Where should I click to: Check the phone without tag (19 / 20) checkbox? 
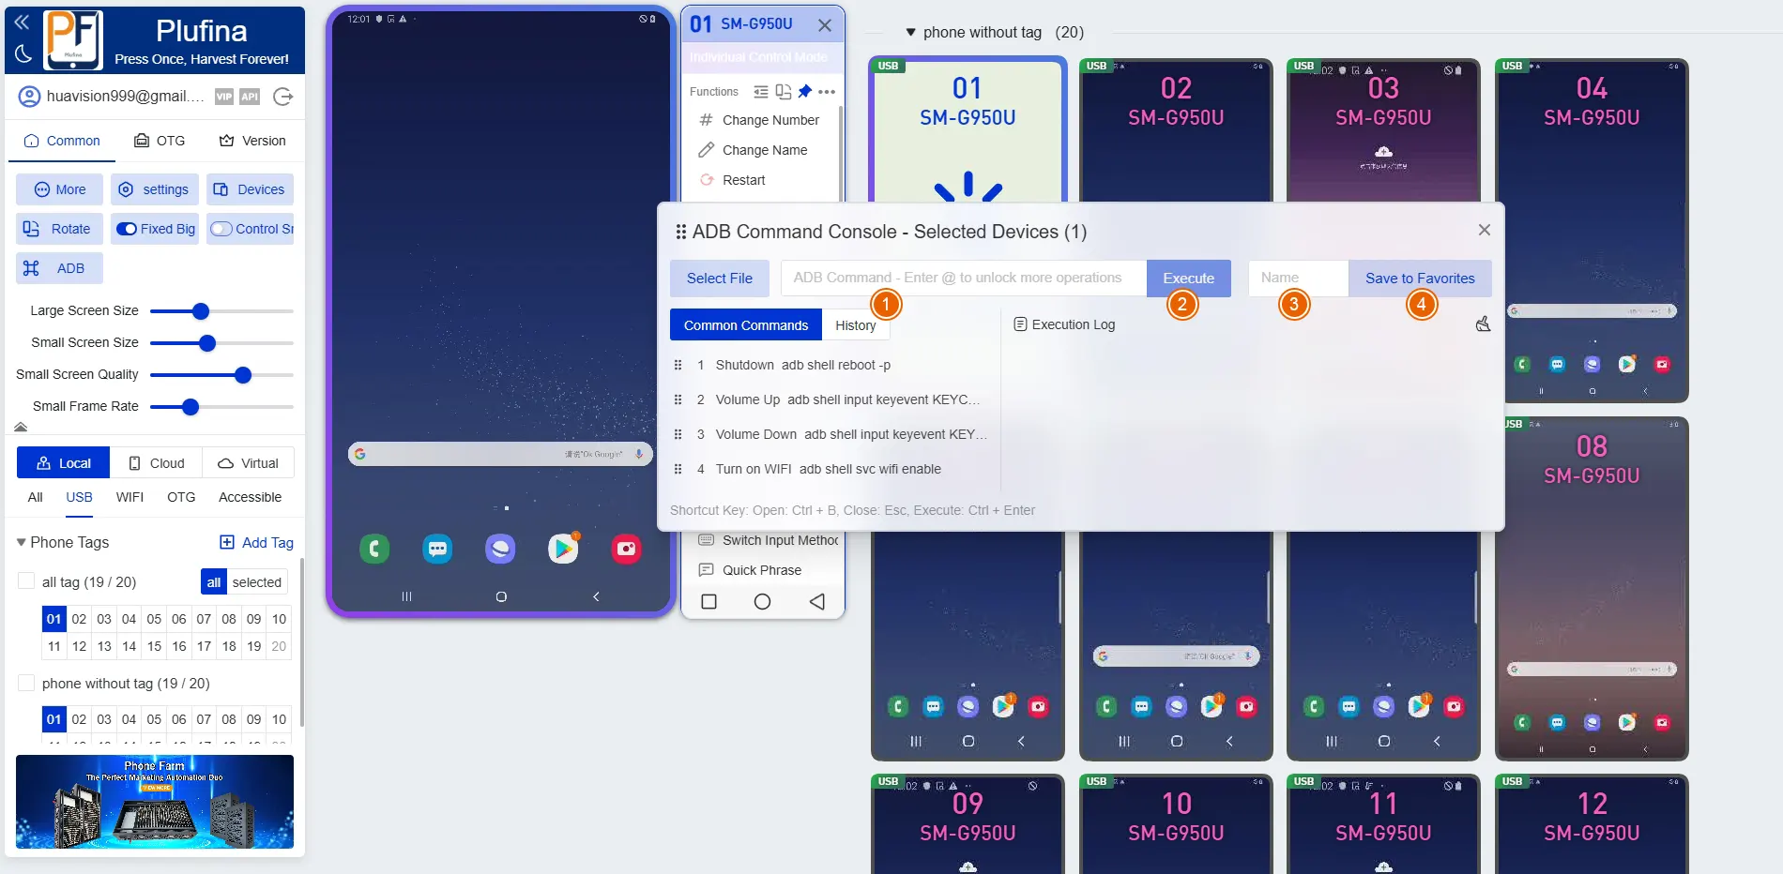coord(26,683)
